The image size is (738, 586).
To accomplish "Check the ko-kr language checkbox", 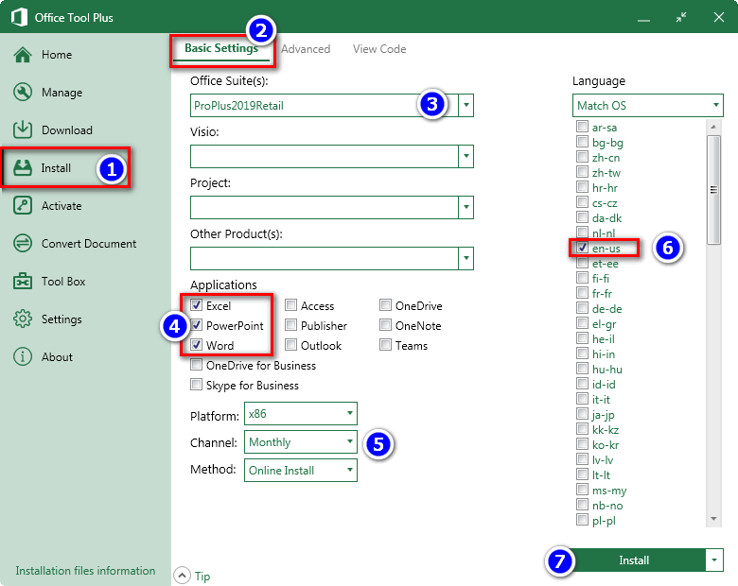I will (582, 443).
